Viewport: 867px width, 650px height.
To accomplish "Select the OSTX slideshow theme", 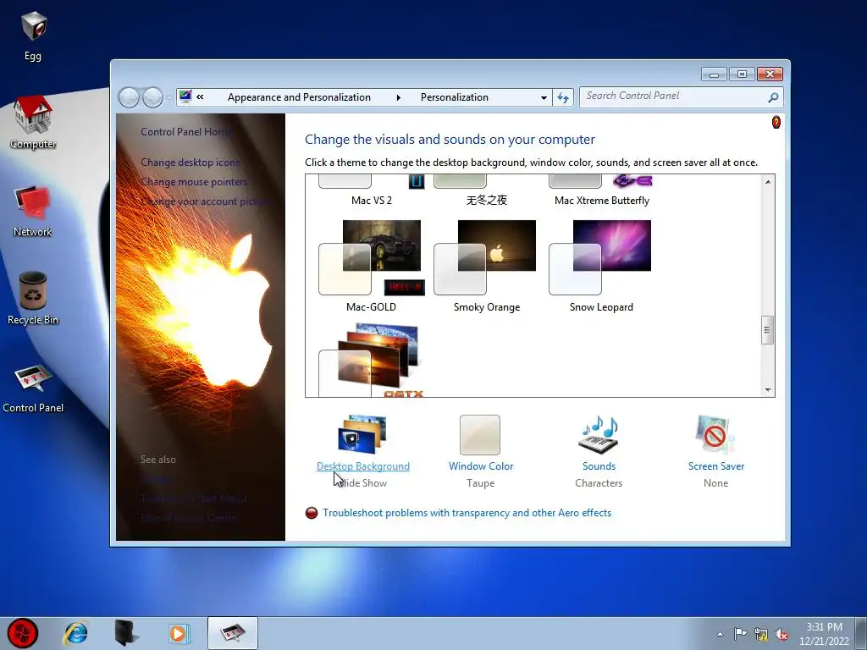I will [371, 361].
